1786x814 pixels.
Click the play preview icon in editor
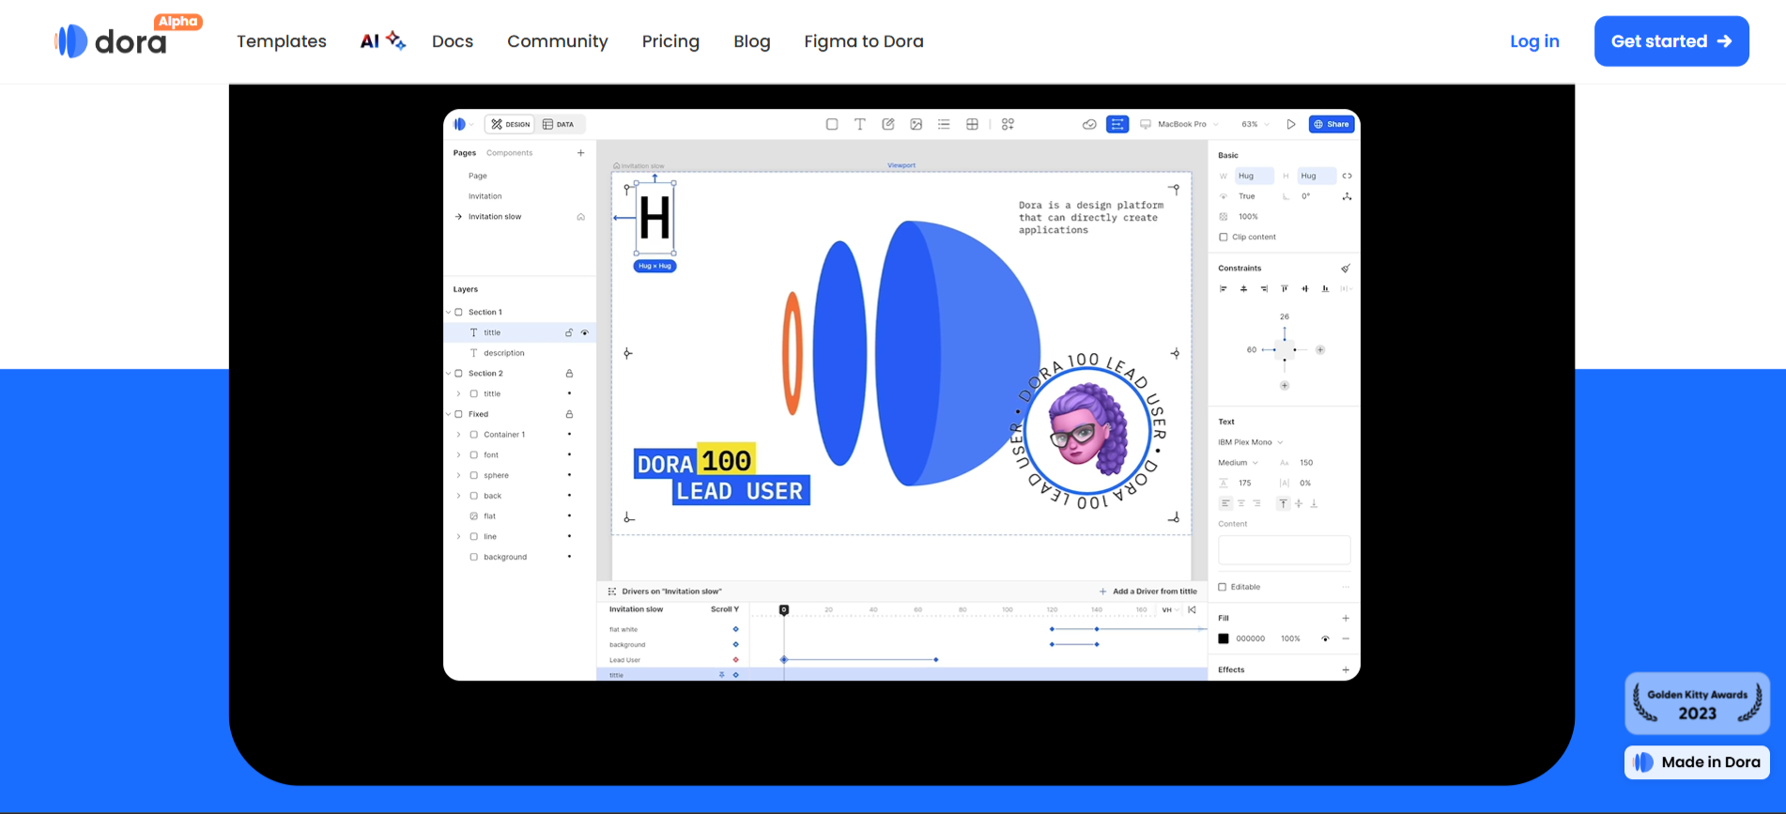[1291, 124]
